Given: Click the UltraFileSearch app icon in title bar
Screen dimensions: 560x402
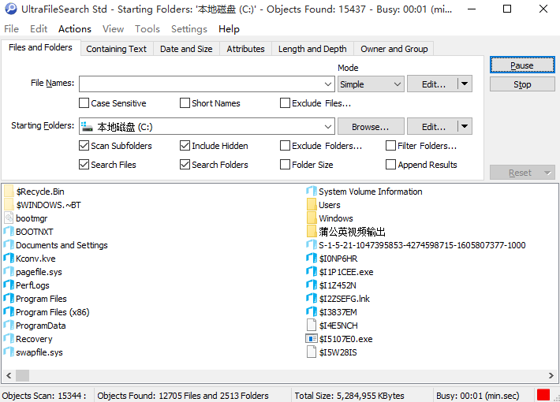Looking at the screenshot, I should click(11, 9).
